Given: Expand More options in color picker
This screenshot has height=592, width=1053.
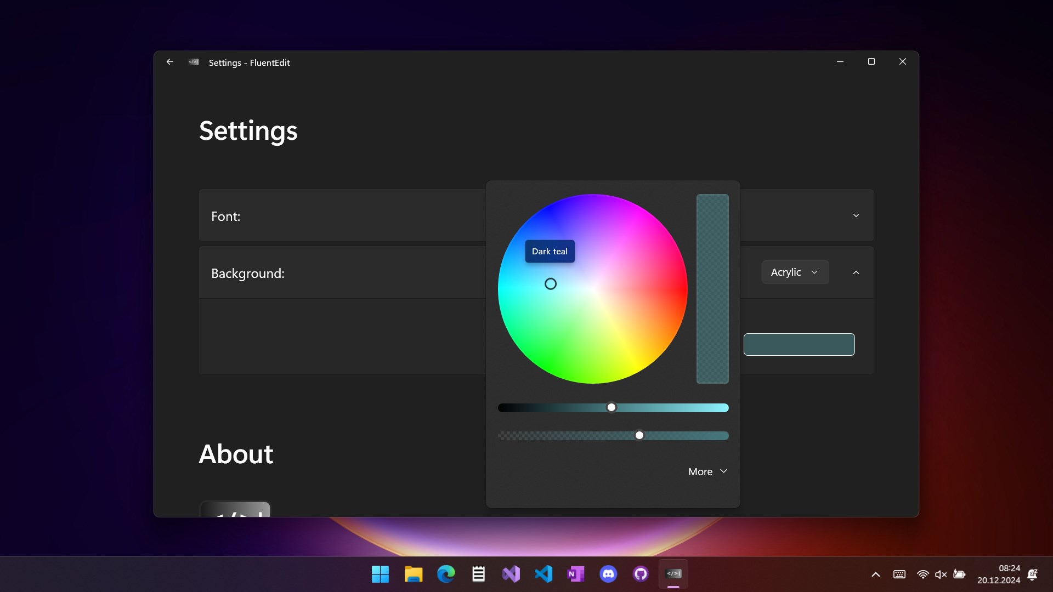Looking at the screenshot, I should click(x=707, y=471).
